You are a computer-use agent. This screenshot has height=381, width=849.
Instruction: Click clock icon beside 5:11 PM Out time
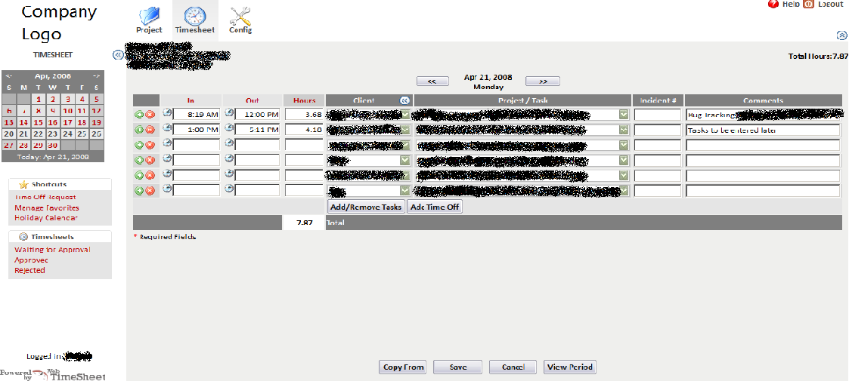click(x=230, y=128)
